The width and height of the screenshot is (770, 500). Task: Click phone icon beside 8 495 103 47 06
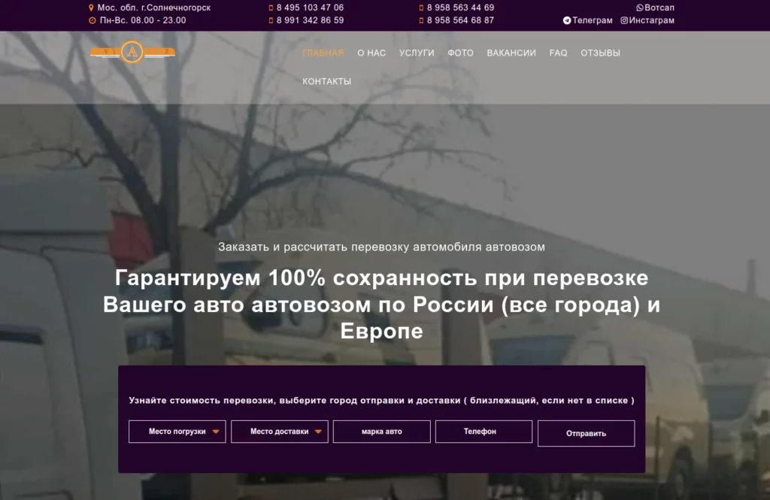pyautogui.click(x=271, y=8)
